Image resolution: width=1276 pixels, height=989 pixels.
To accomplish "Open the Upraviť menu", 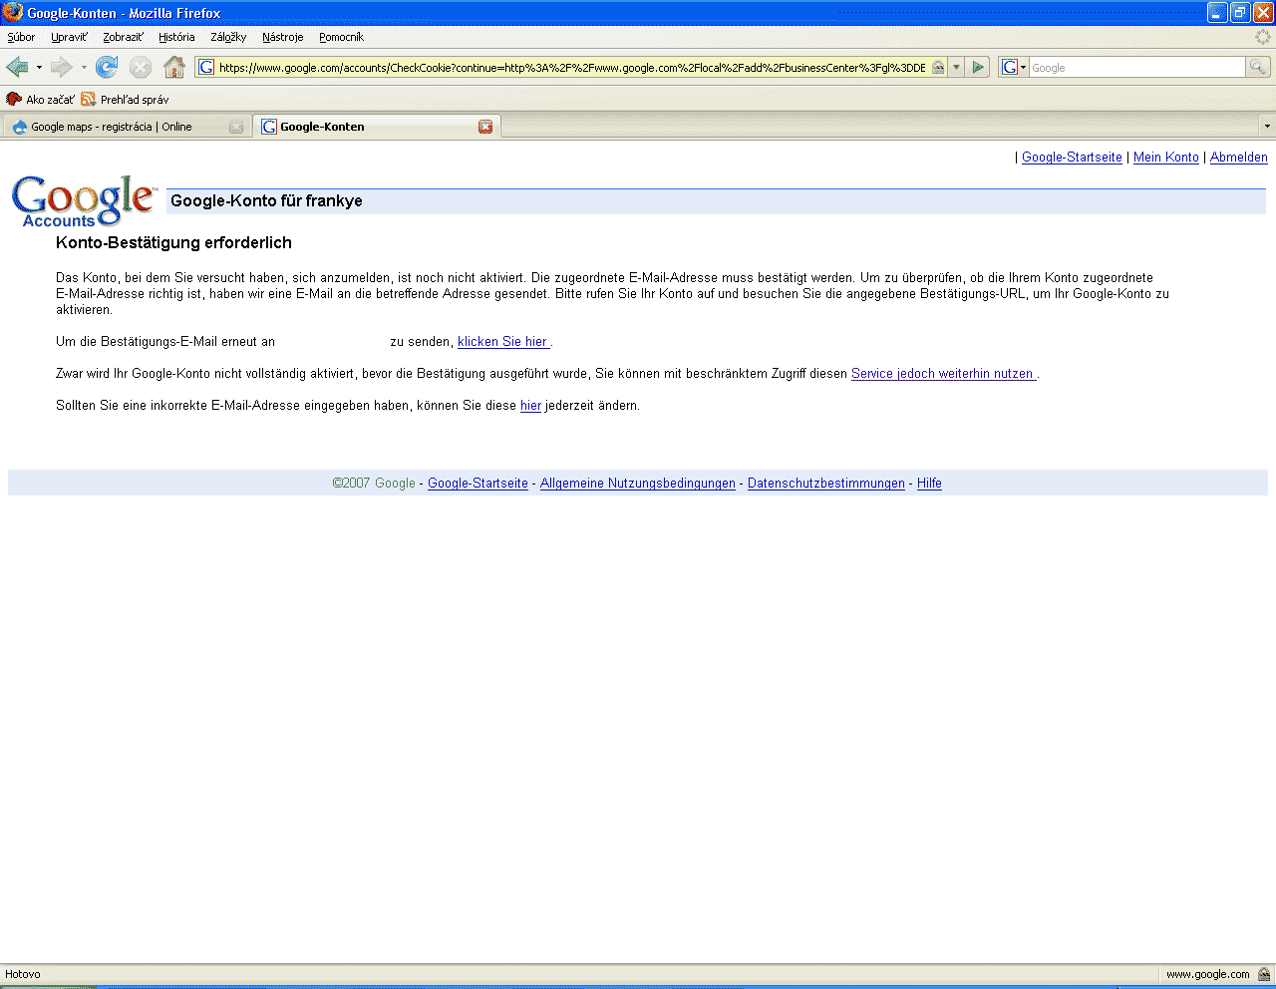I will pos(69,37).
